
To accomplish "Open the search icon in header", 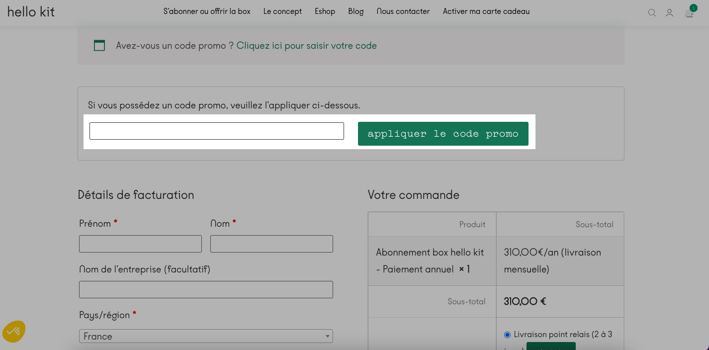I will click(x=652, y=13).
